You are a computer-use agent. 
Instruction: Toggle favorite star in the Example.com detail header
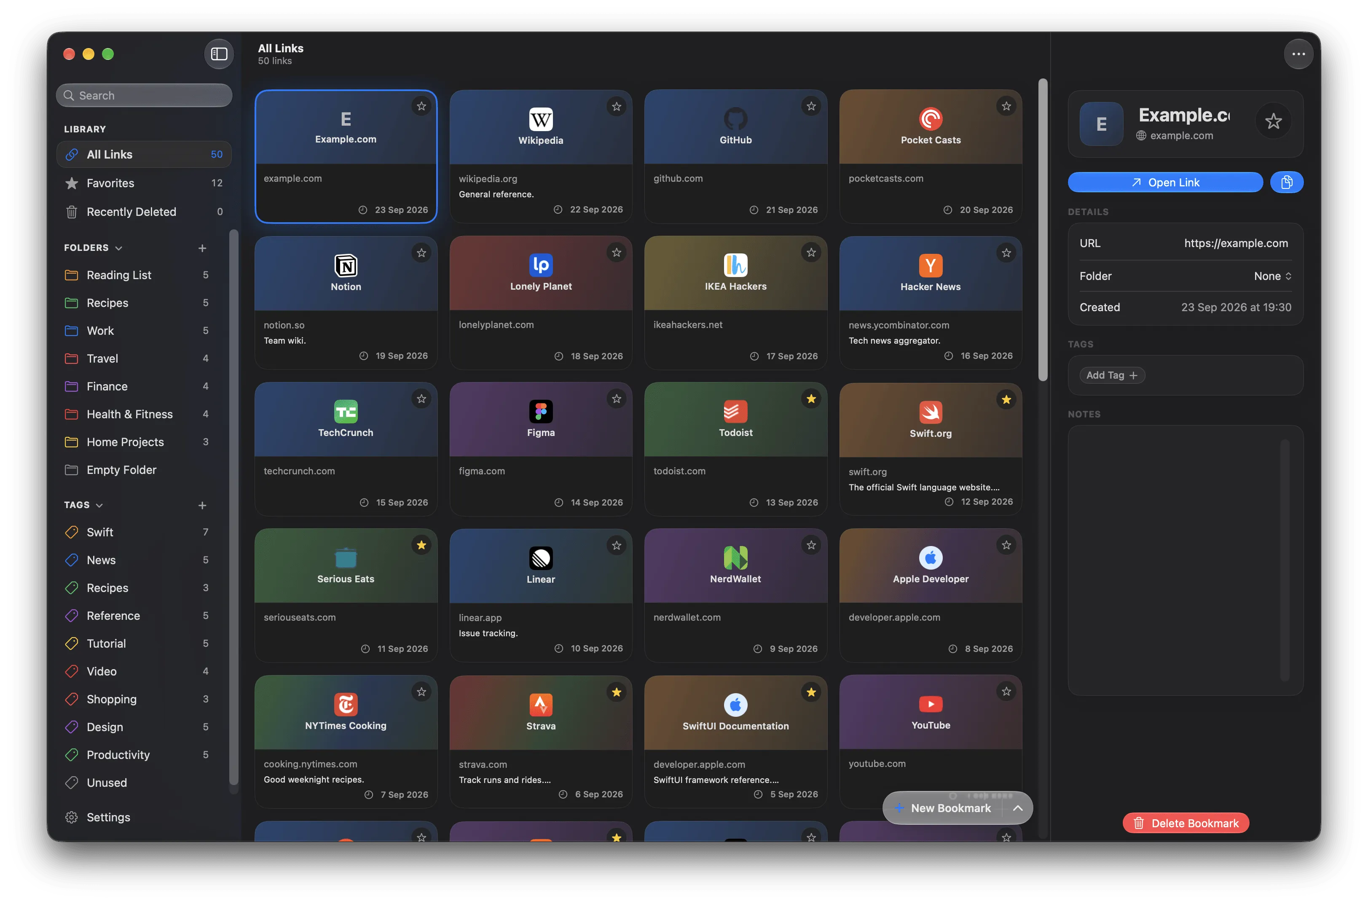tap(1273, 122)
